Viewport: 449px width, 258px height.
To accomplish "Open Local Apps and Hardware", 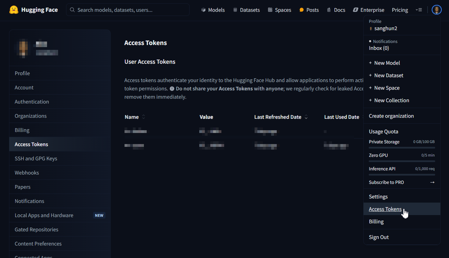I will (x=60, y=215).
